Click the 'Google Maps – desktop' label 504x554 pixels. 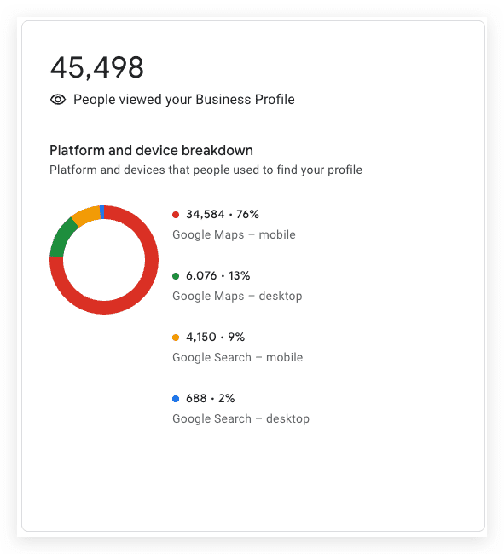coord(237,296)
